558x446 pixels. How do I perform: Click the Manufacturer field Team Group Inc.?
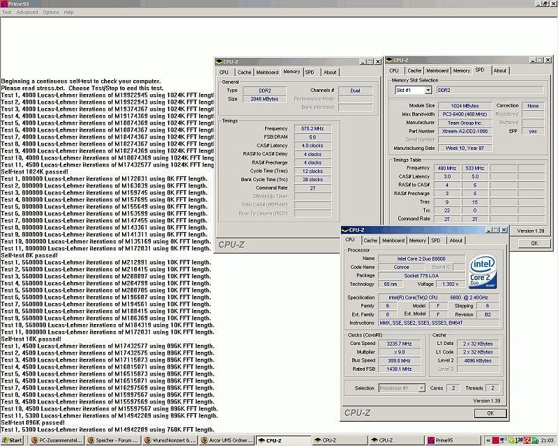click(465, 123)
